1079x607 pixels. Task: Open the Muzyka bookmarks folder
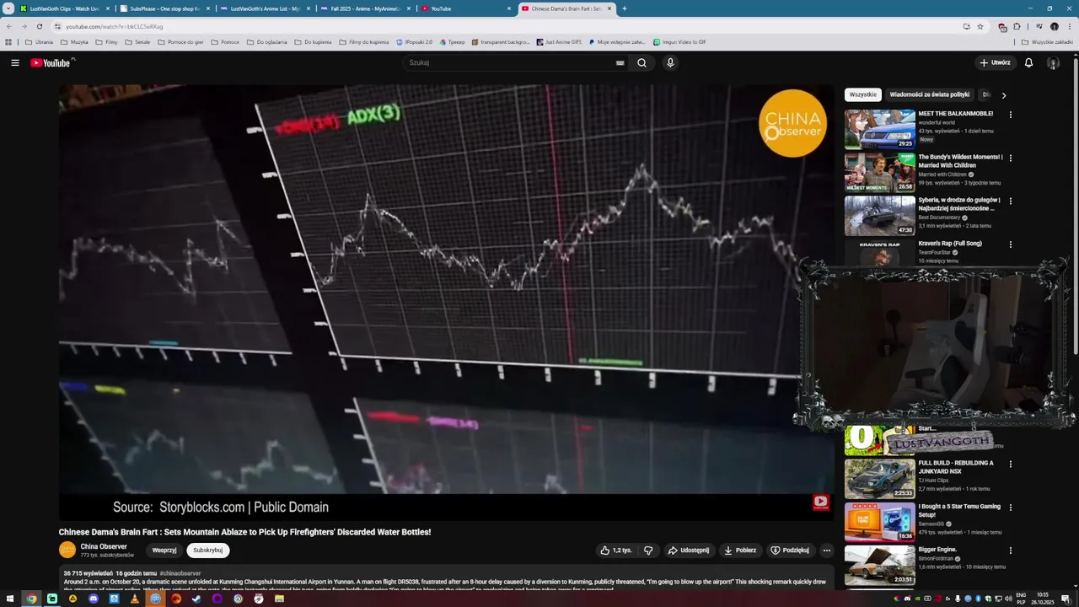point(73,41)
